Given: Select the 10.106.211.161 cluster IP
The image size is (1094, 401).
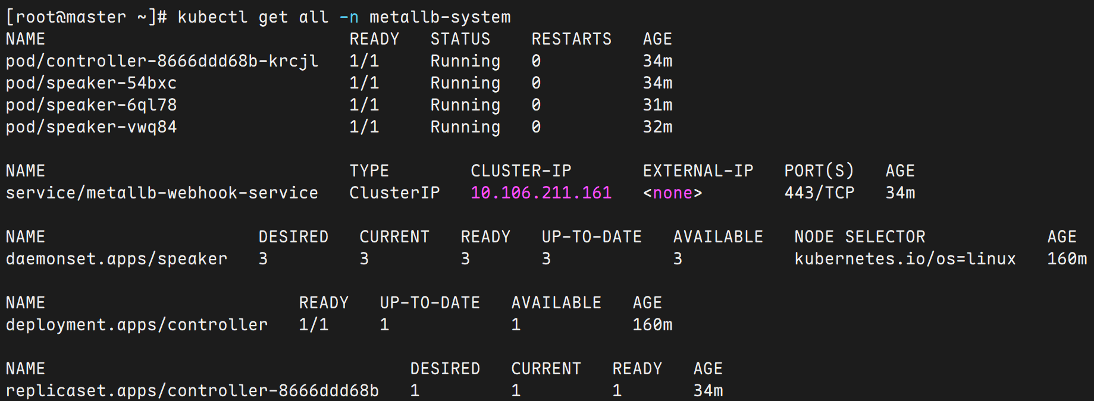Looking at the screenshot, I should [541, 193].
